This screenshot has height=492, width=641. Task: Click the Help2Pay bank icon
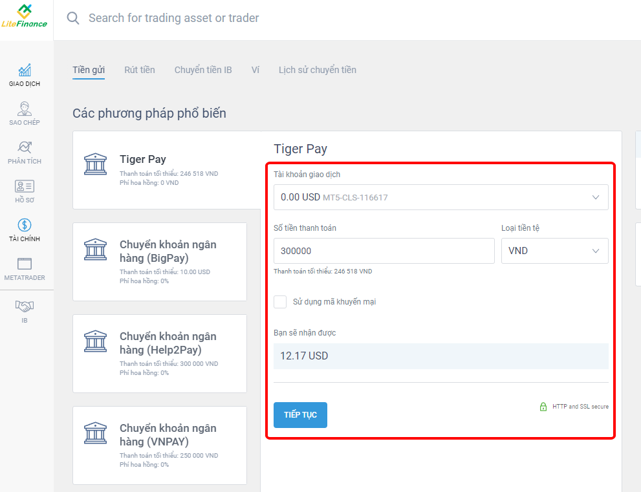point(95,341)
